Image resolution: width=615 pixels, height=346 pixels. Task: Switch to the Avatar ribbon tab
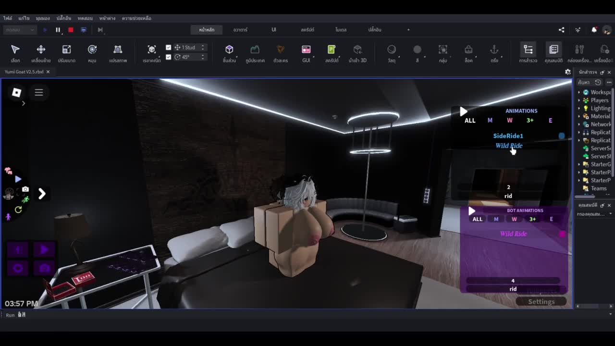(240, 30)
